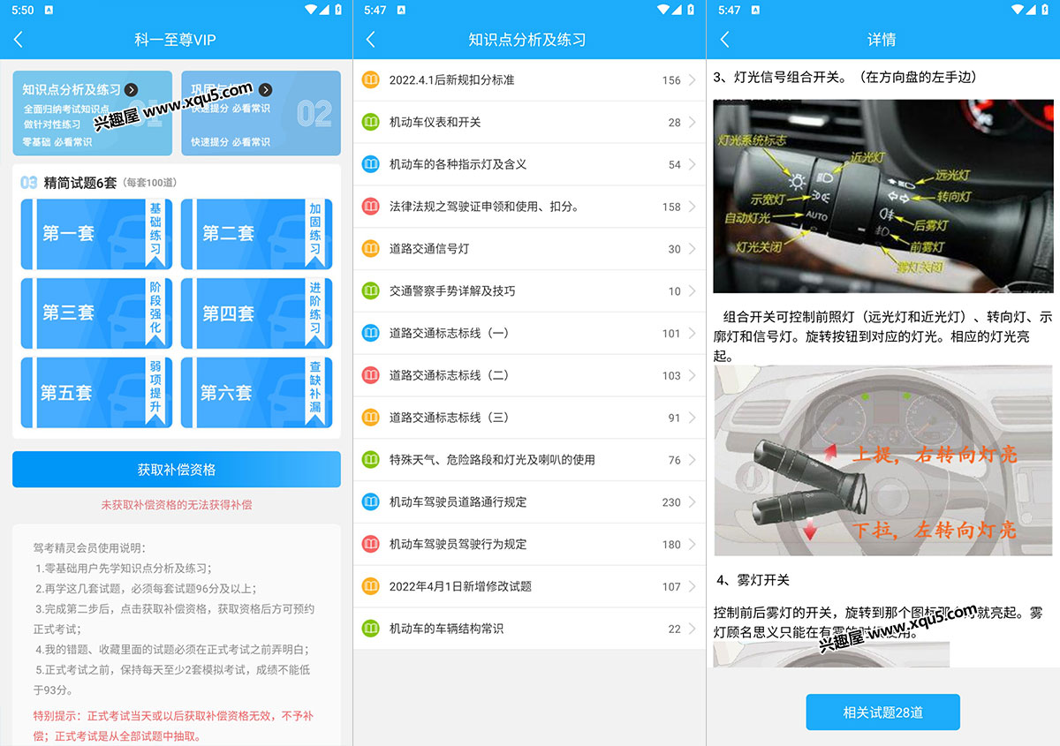Click book icon beside 交通警察手势详解及技巧
This screenshot has height=746, width=1060.
click(x=371, y=290)
